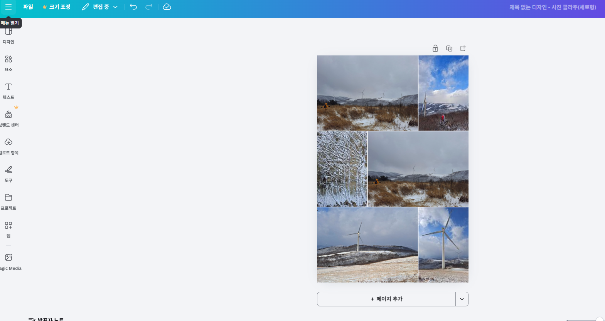Select the close-up wind turbine blue sky photo

443,245
